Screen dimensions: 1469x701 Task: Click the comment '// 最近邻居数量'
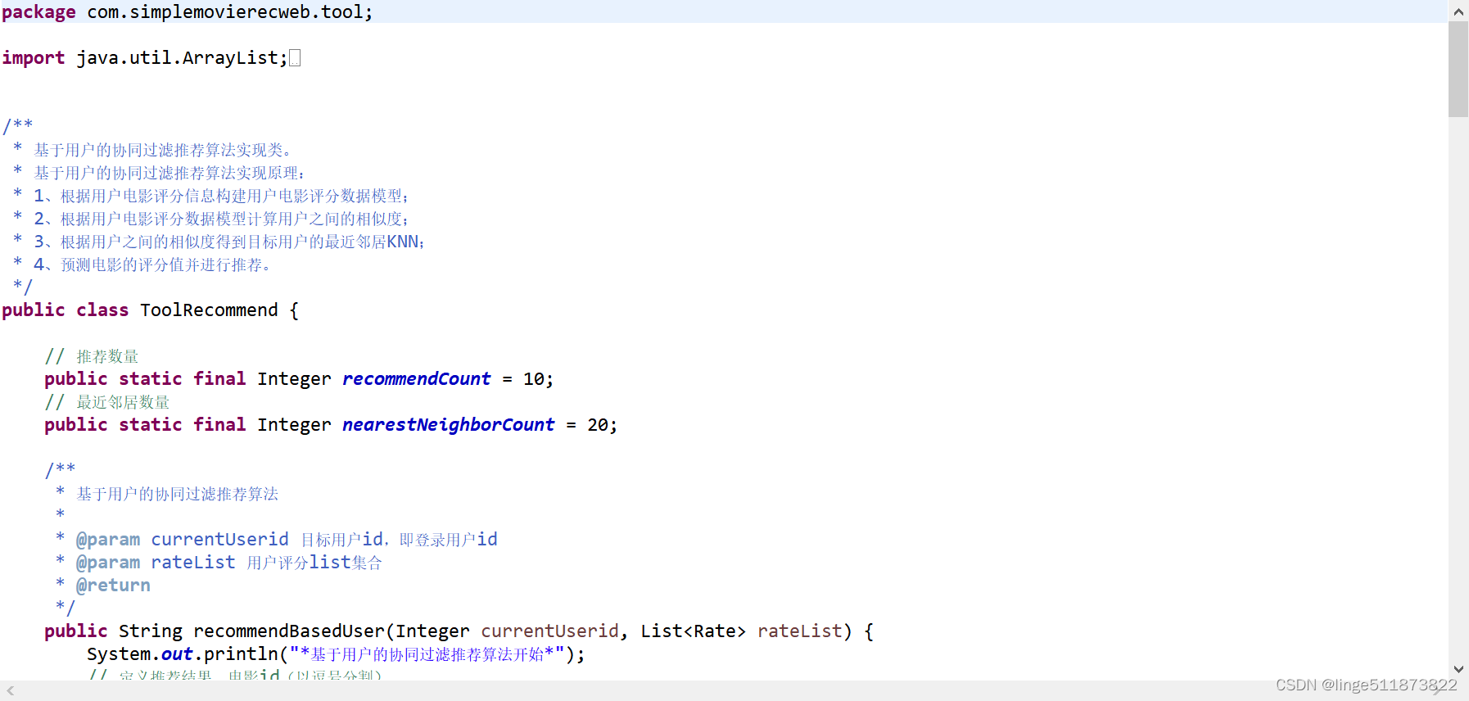[x=107, y=402]
